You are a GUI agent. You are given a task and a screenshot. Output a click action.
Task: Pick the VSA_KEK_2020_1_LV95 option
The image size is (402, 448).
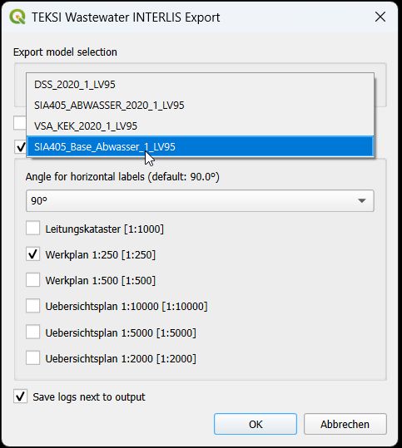pos(200,126)
